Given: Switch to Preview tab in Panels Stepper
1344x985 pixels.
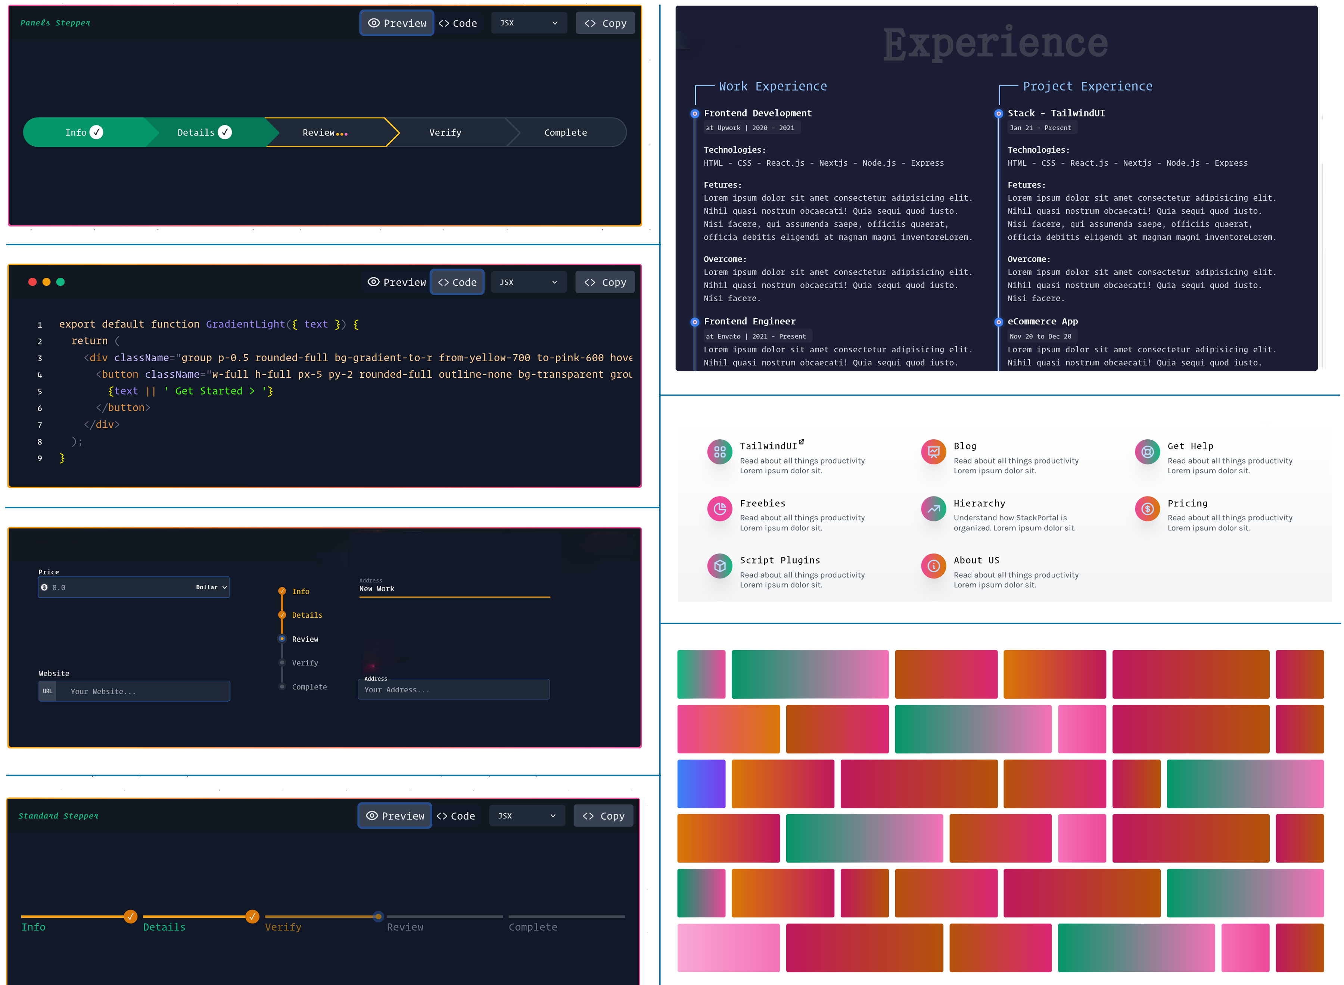Looking at the screenshot, I should (396, 23).
